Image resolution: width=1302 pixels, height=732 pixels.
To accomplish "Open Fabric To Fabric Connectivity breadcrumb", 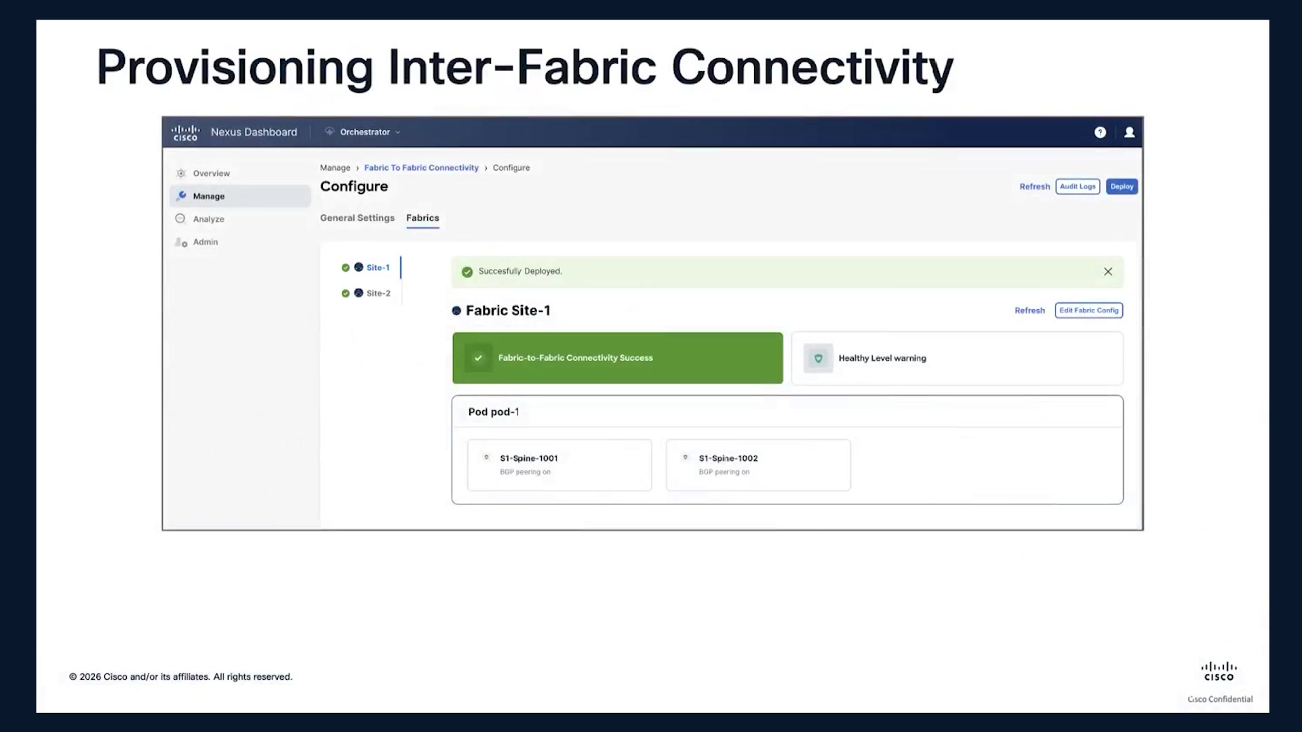I will (421, 168).
